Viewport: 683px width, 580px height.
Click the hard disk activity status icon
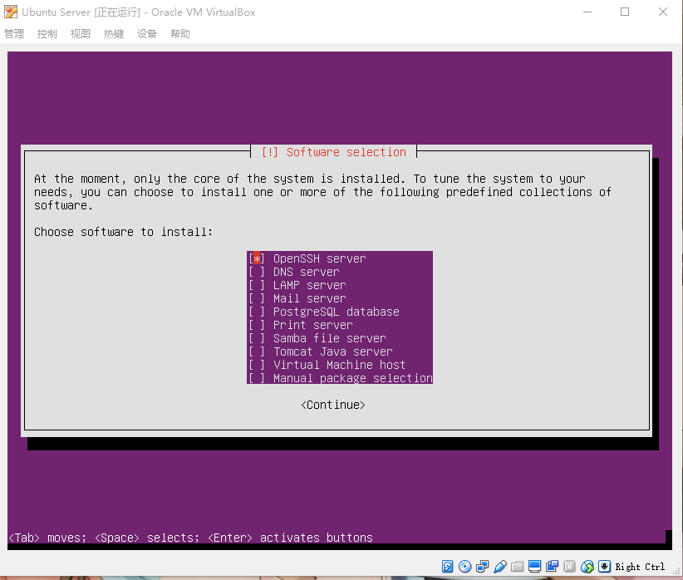tap(447, 566)
